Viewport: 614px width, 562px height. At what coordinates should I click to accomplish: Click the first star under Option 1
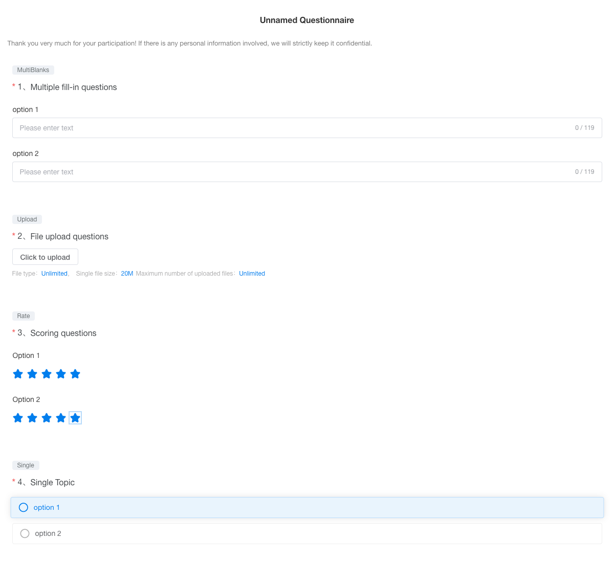[x=18, y=374]
